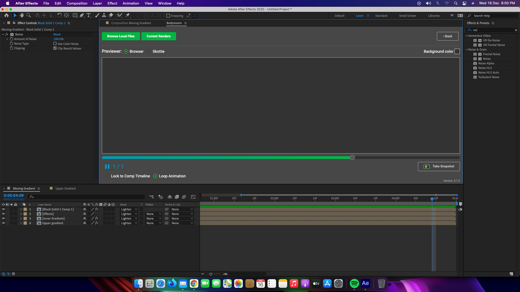The image size is (520, 292).
Task: Select Skottie previewer radio button
Action: [x=149, y=51]
